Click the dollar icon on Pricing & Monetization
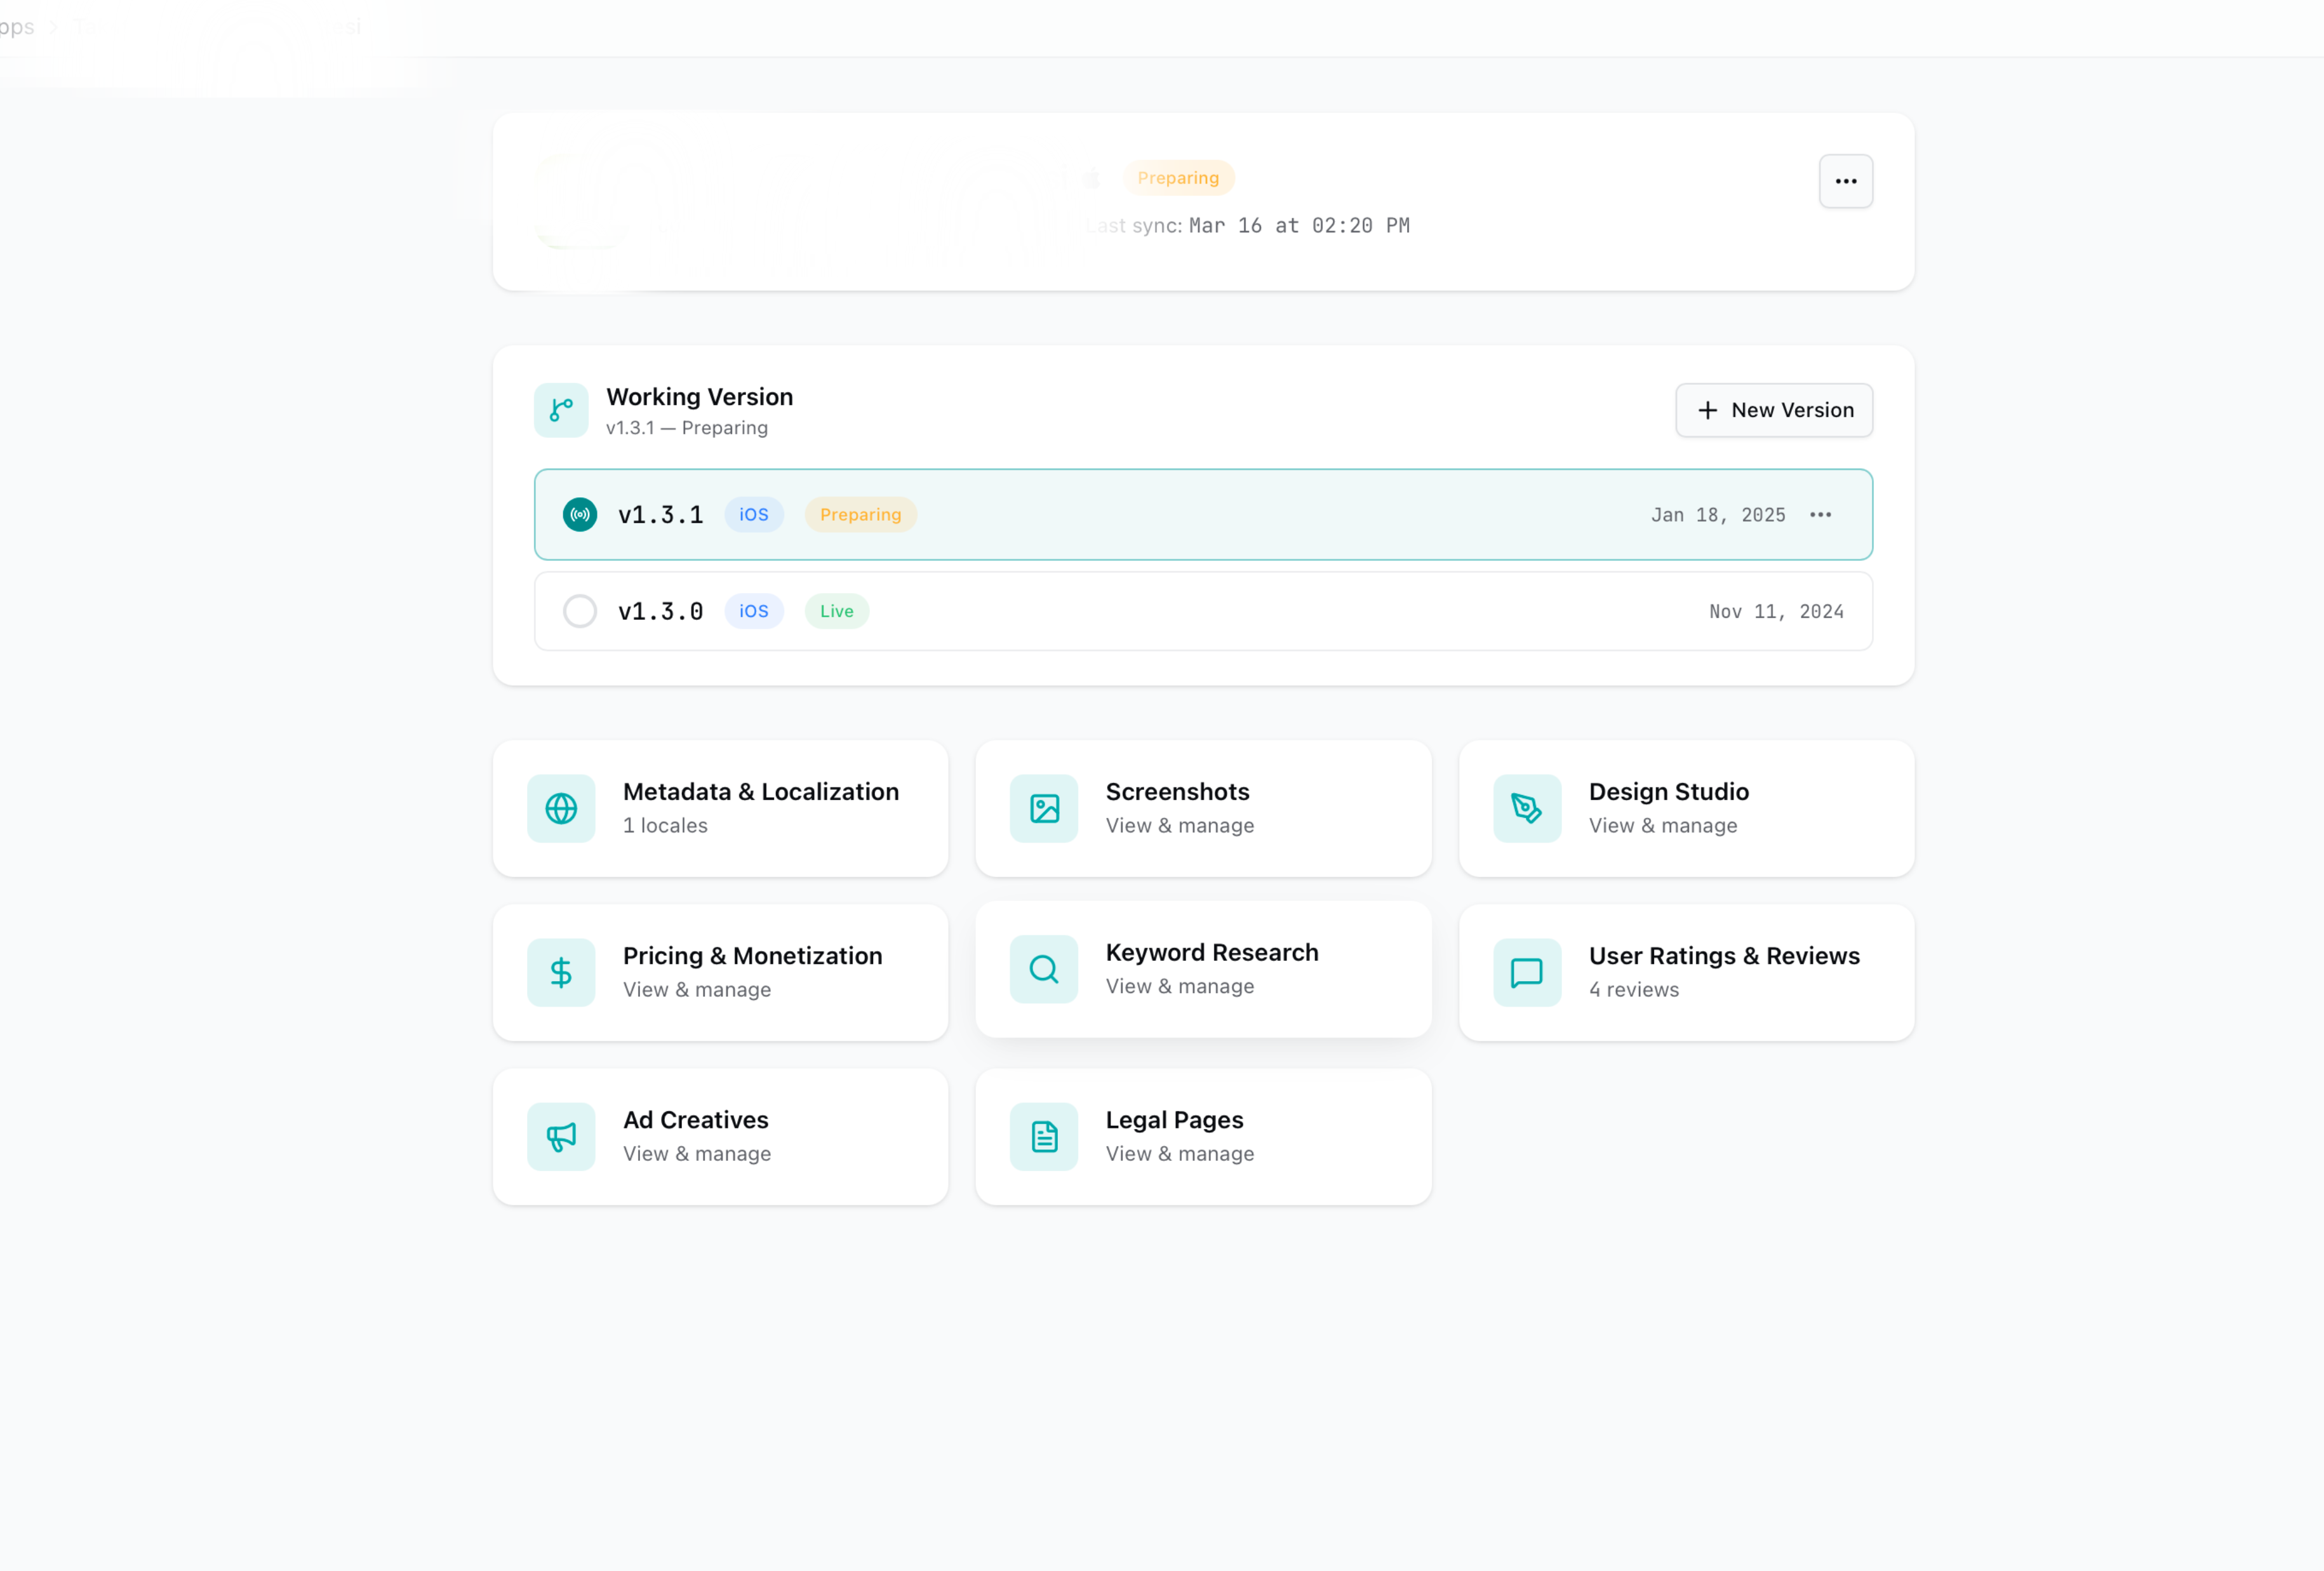The width and height of the screenshot is (2324, 1571). coord(561,971)
